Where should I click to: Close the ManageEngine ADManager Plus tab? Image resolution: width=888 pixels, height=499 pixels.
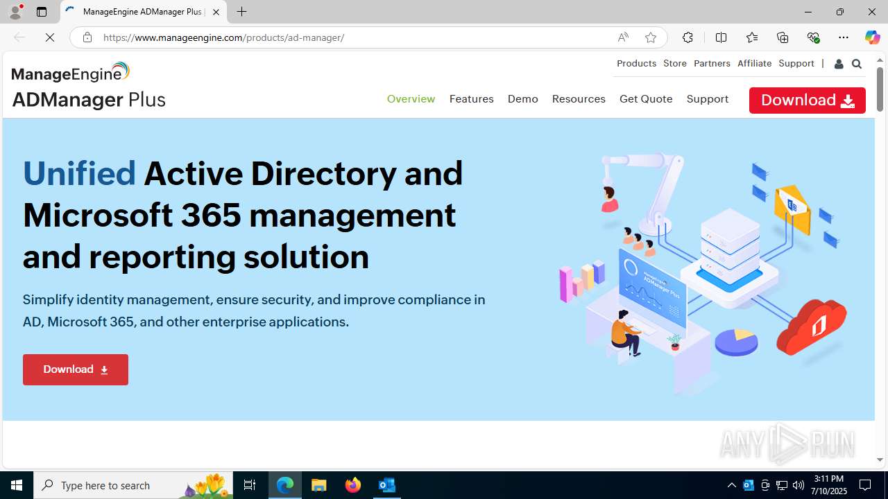tap(216, 12)
